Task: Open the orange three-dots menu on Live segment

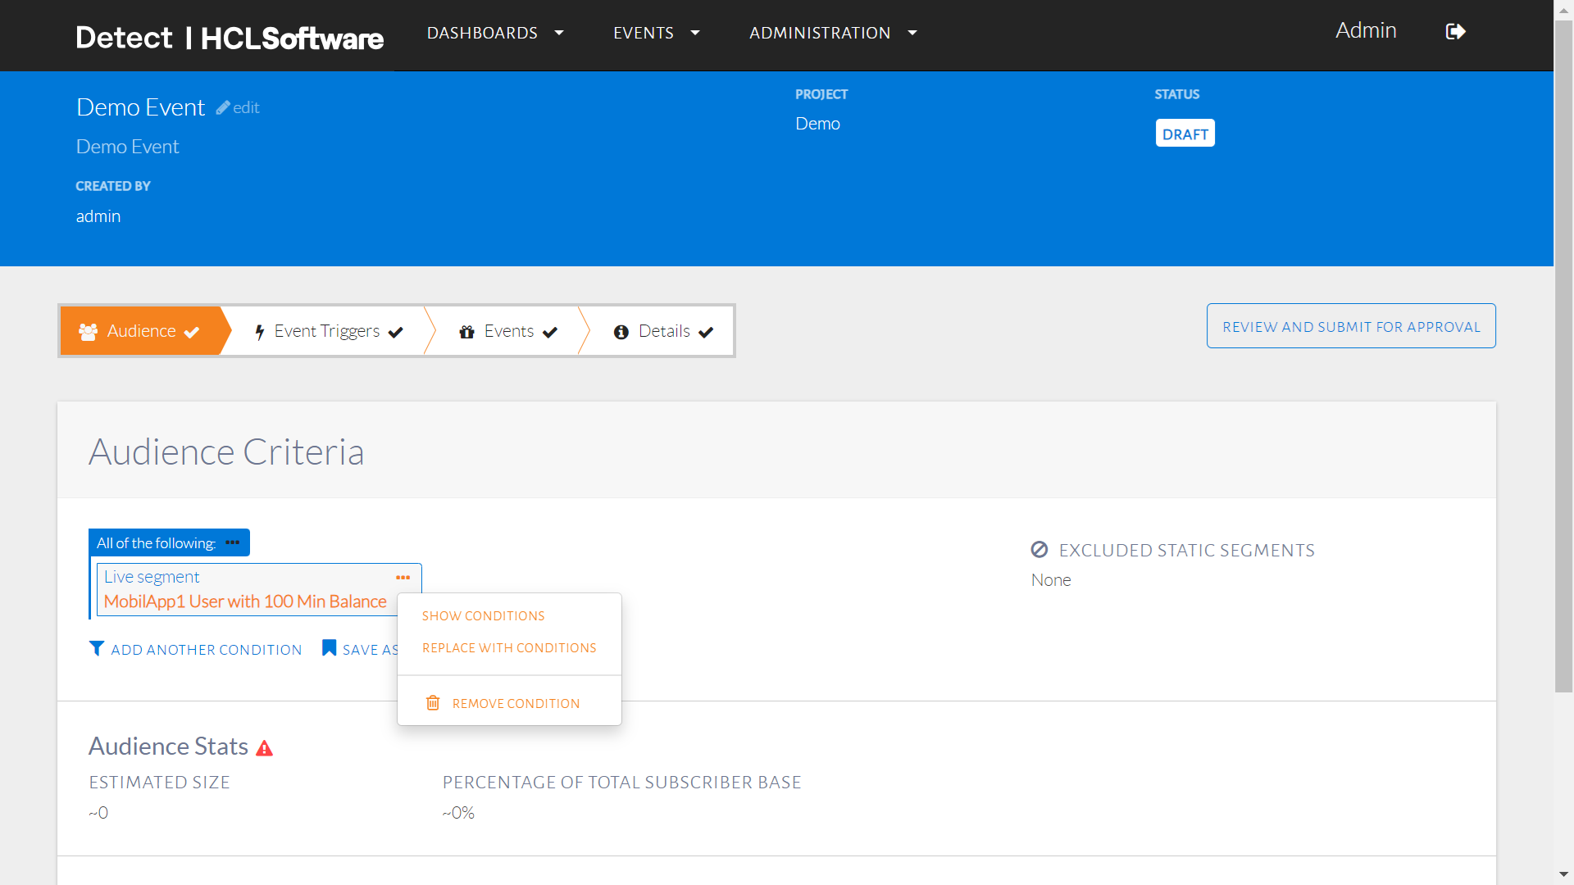Action: tap(403, 578)
